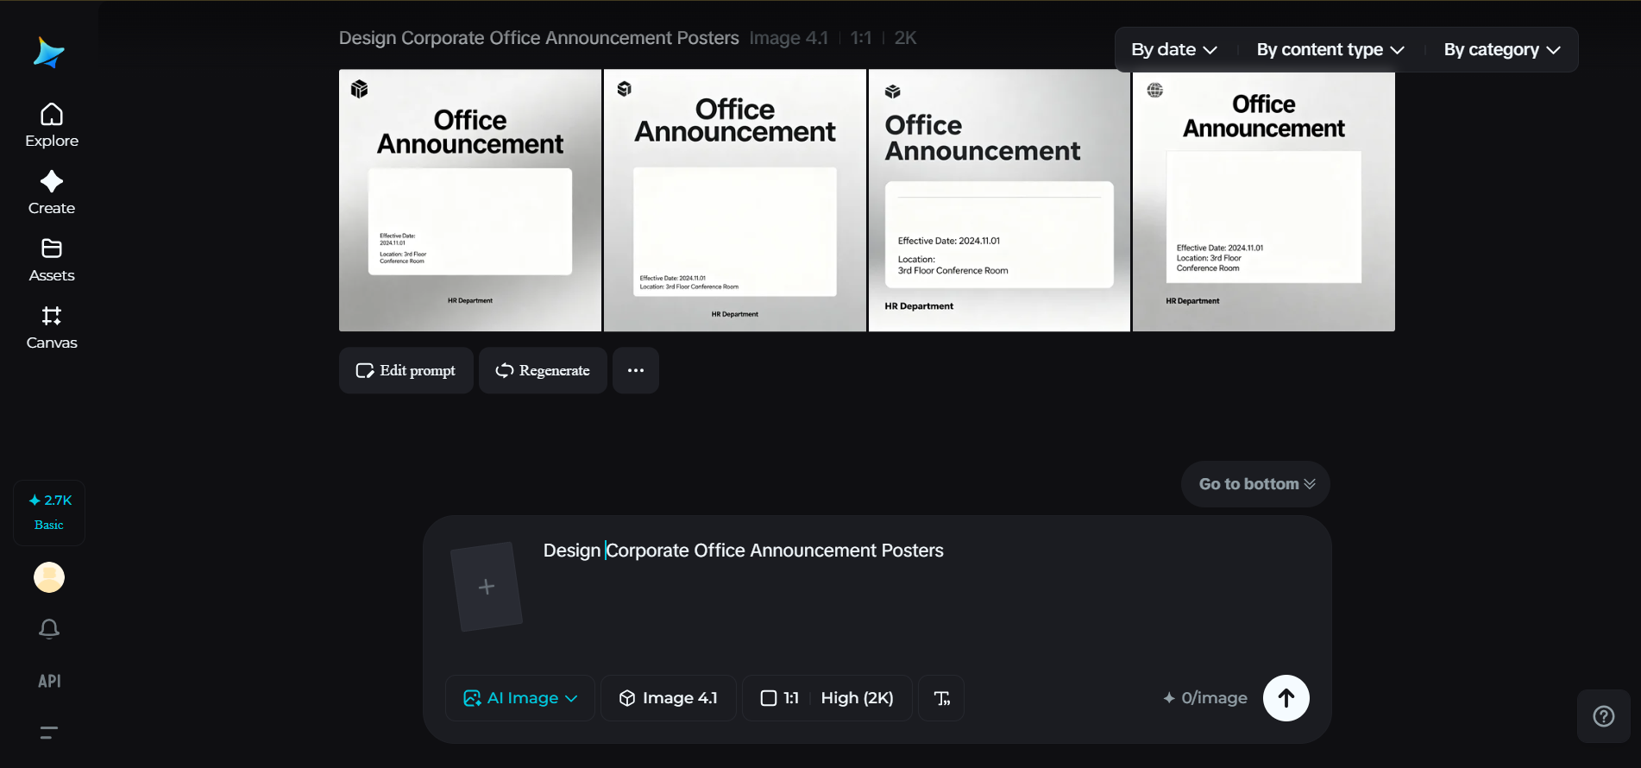1641x768 pixels.
Task: Open notifications bell
Action: [49, 629]
